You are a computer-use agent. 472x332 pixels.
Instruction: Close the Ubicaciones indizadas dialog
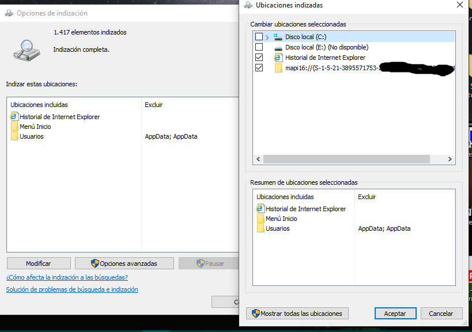pos(460,5)
